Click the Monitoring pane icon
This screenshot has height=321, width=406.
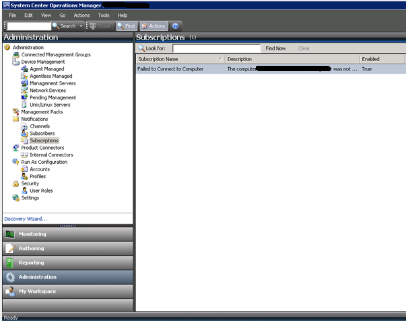coord(10,234)
